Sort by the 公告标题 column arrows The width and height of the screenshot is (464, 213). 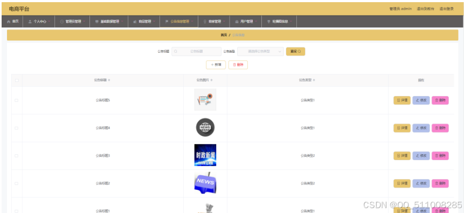point(109,80)
